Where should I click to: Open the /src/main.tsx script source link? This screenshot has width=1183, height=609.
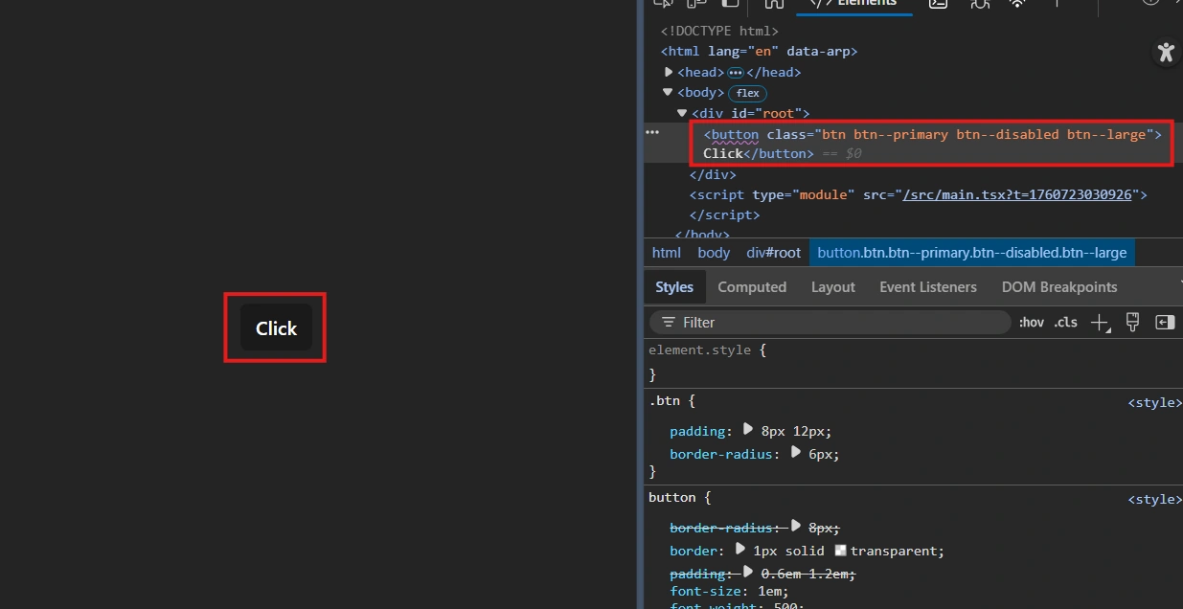click(1017, 194)
